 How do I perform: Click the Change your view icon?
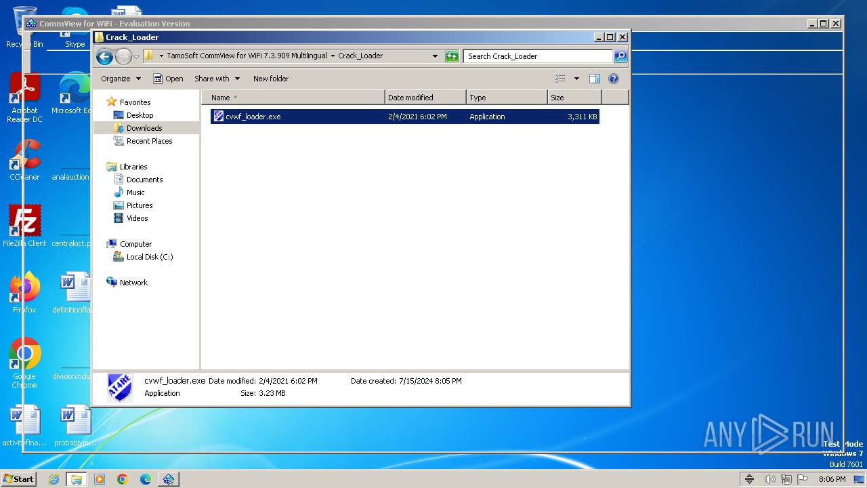(559, 79)
